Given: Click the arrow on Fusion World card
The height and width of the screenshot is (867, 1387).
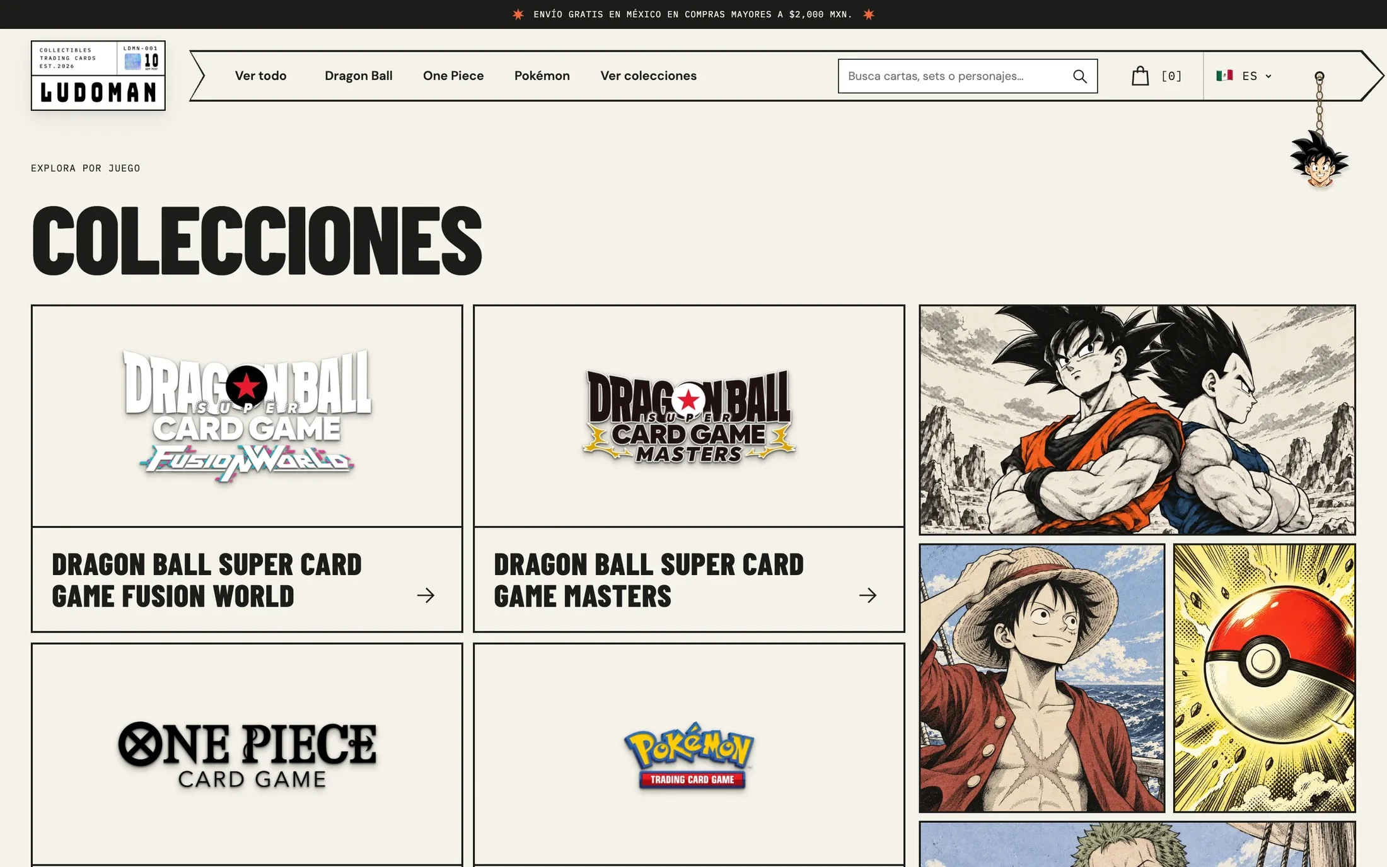Looking at the screenshot, I should click(426, 595).
